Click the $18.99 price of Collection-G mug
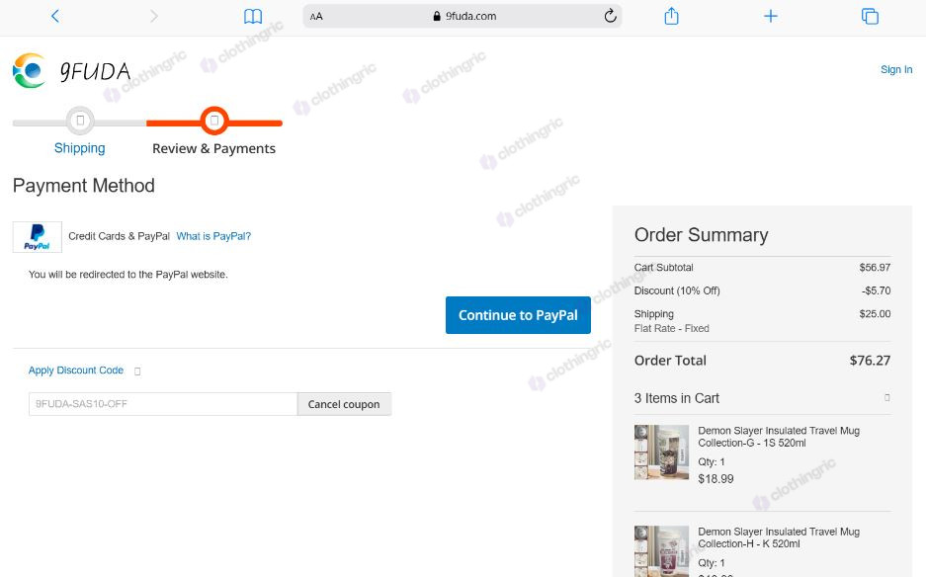This screenshot has height=577, width=926. point(716,479)
